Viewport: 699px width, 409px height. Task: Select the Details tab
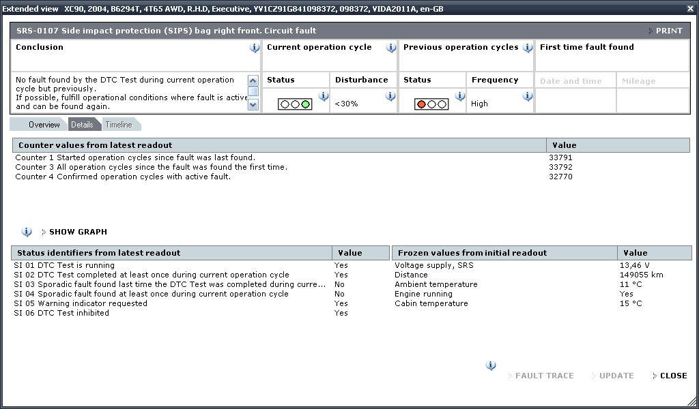click(x=82, y=125)
